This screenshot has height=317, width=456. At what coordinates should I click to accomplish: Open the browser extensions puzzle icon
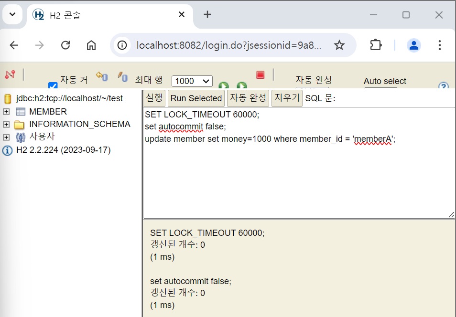coord(376,45)
